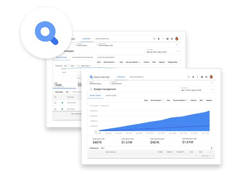Click apps grid icon in Bid strategies window
This screenshot has width=241, height=171.
[172, 39]
